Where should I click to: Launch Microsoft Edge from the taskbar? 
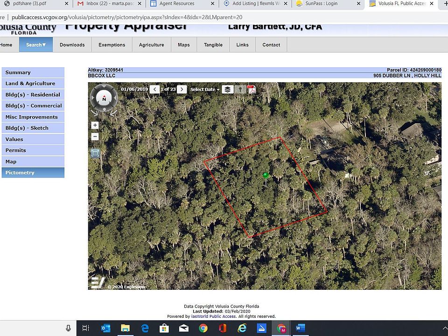[x=145, y=328]
